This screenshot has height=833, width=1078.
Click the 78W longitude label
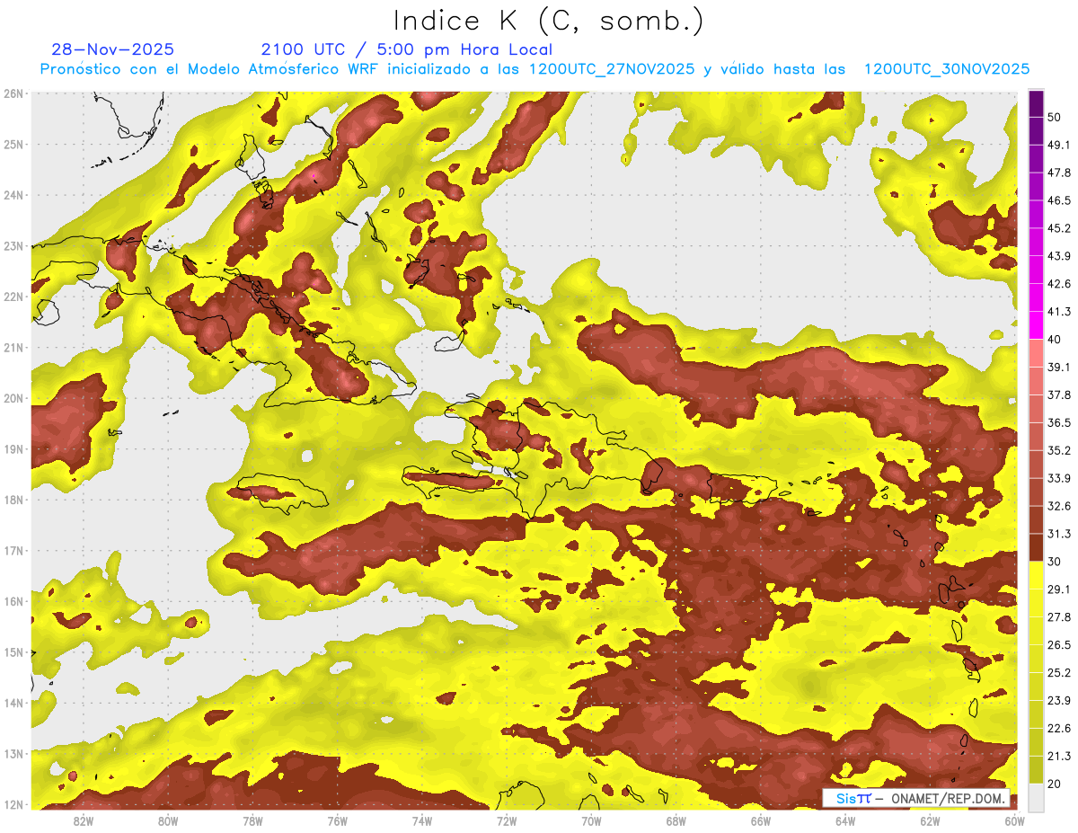tap(252, 820)
